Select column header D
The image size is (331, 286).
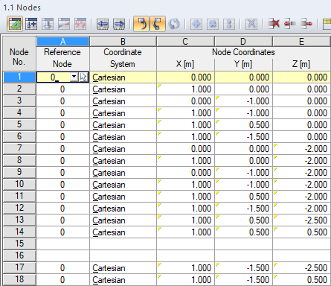point(243,42)
